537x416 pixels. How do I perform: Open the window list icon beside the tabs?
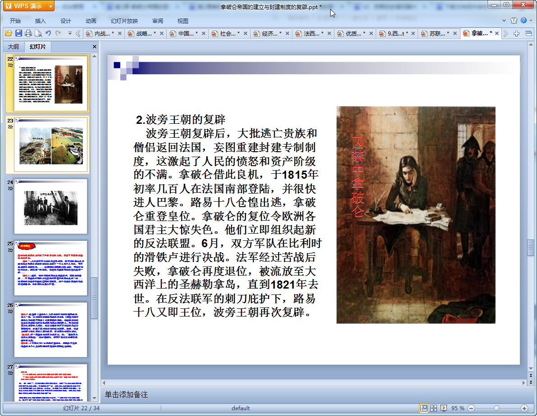point(528,33)
